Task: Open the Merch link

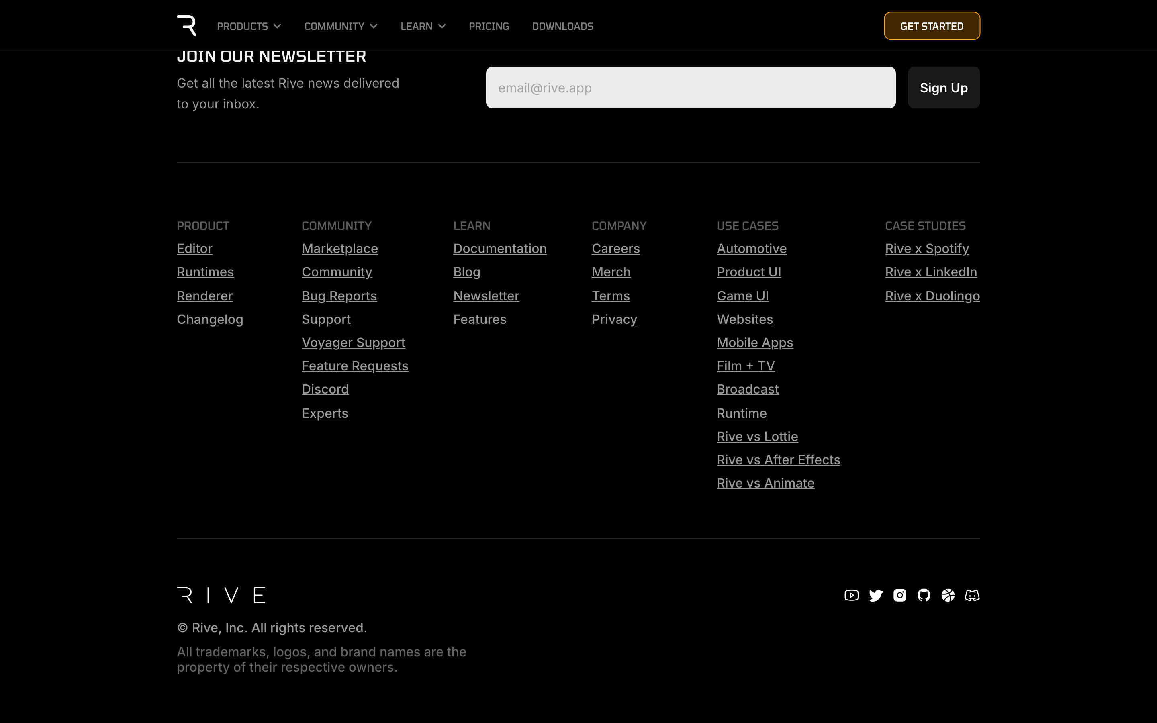Action: pyautogui.click(x=611, y=272)
